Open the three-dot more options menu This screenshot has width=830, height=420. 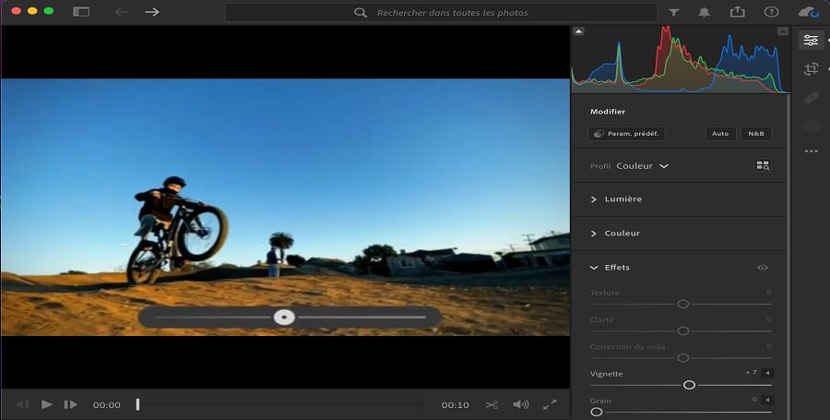[x=811, y=151]
